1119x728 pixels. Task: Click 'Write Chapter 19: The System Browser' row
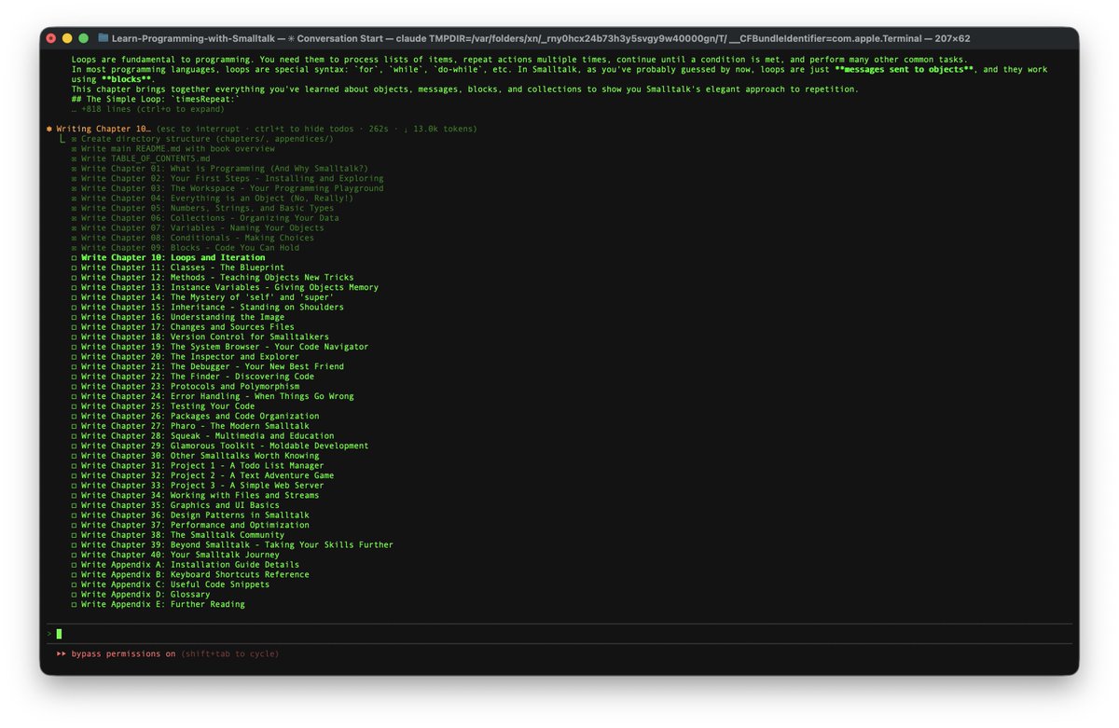pyautogui.click(x=219, y=347)
